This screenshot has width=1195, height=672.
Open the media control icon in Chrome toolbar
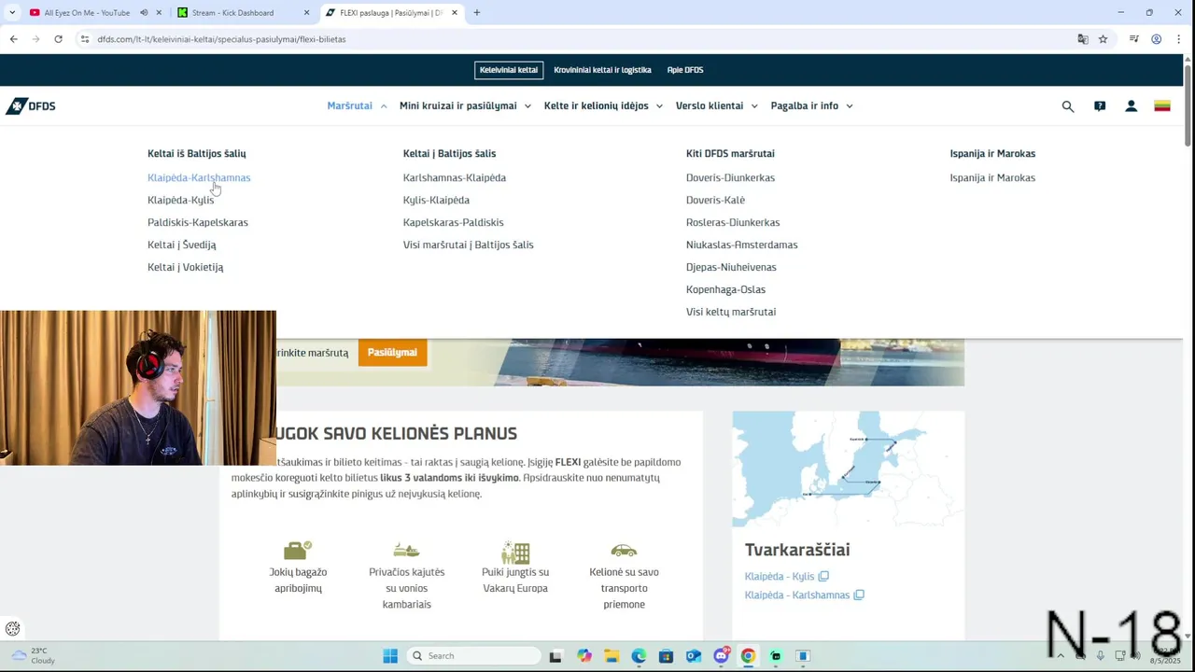coord(1133,39)
